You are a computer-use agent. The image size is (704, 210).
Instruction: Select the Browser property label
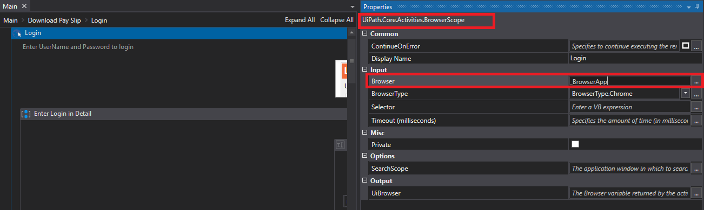pyautogui.click(x=383, y=81)
